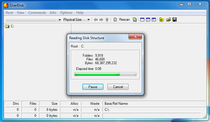Click the open folder icon
The width and height of the screenshot is (210, 122).
(x=169, y=20)
